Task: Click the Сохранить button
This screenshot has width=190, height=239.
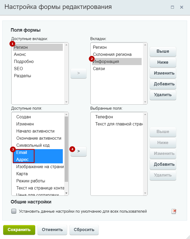Action: coord(19,230)
